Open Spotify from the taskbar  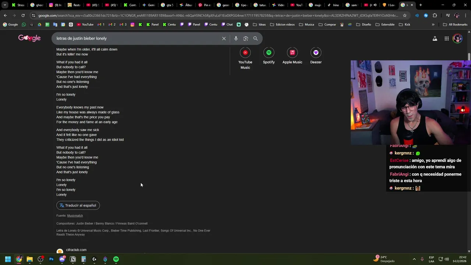coord(116,259)
